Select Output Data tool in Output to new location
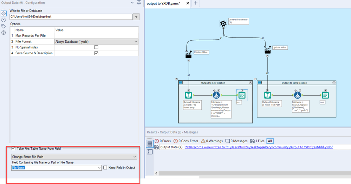Screen dimensions: 351x184 tap(242, 95)
